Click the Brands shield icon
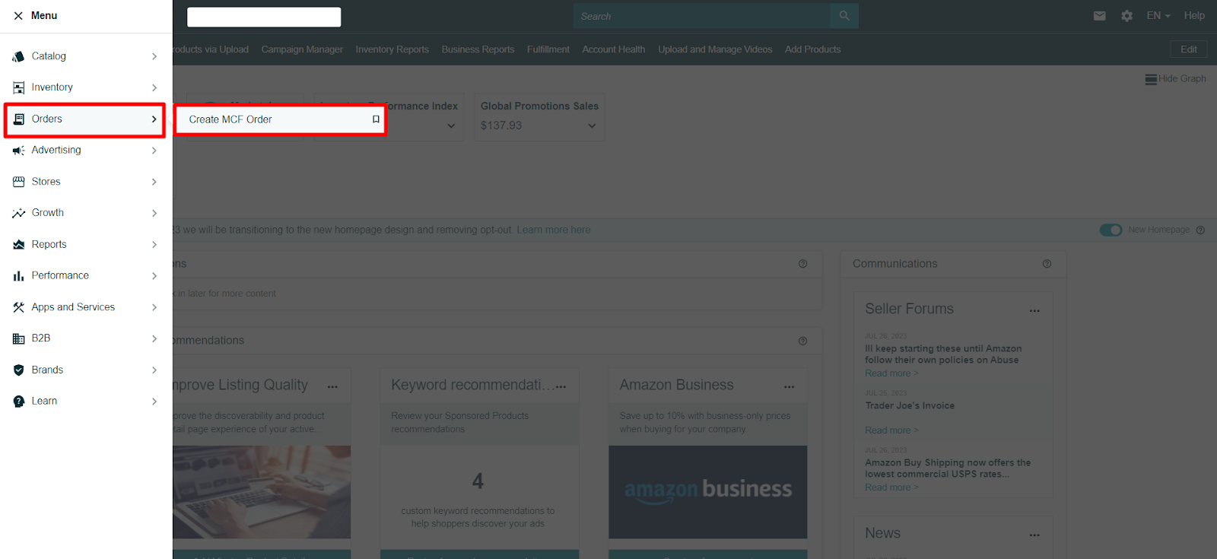The width and height of the screenshot is (1217, 559). pyautogui.click(x=18, y=370)
